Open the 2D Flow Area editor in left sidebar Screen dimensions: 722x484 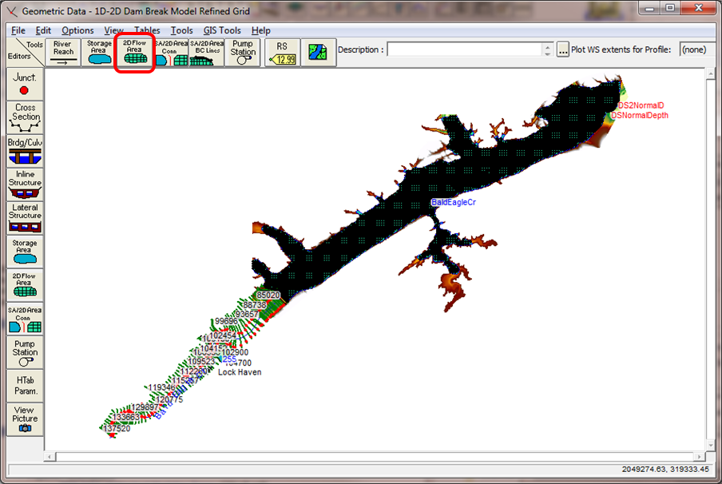[x=25, y=285]
